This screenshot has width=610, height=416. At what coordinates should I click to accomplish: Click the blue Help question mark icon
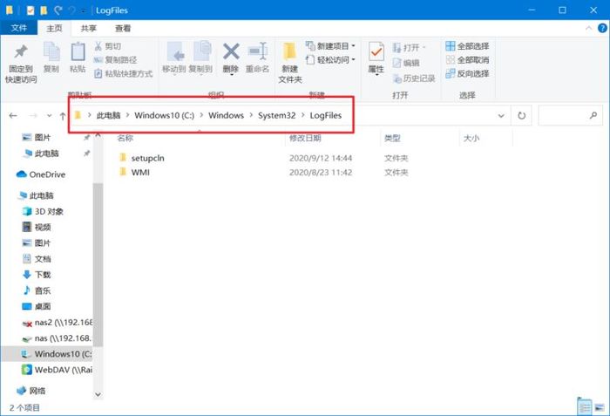pyautogui.click(x=602, y=28)
